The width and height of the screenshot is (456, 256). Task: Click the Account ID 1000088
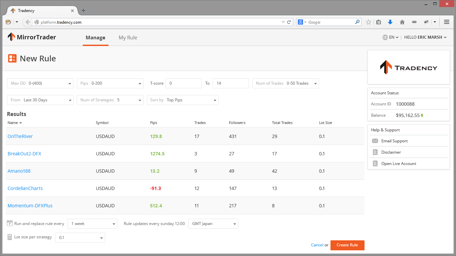click(405, 104)
